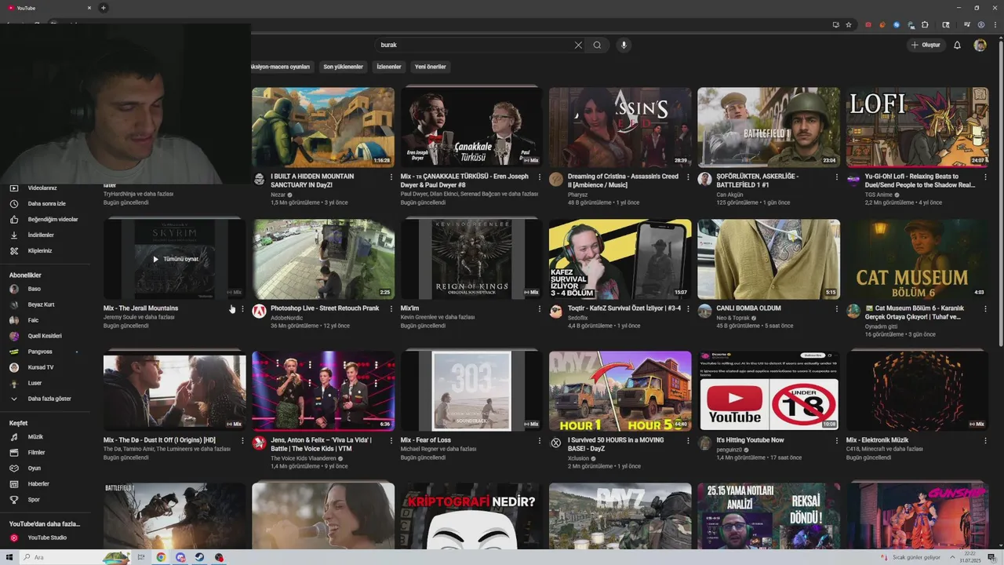
Task: Open the Jens, Anton & Felix Viva La Vida video
Action: point(323,391)
